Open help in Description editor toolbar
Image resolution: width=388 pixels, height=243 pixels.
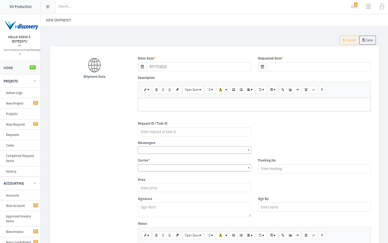pyautogui.click(x=322, y=90)
